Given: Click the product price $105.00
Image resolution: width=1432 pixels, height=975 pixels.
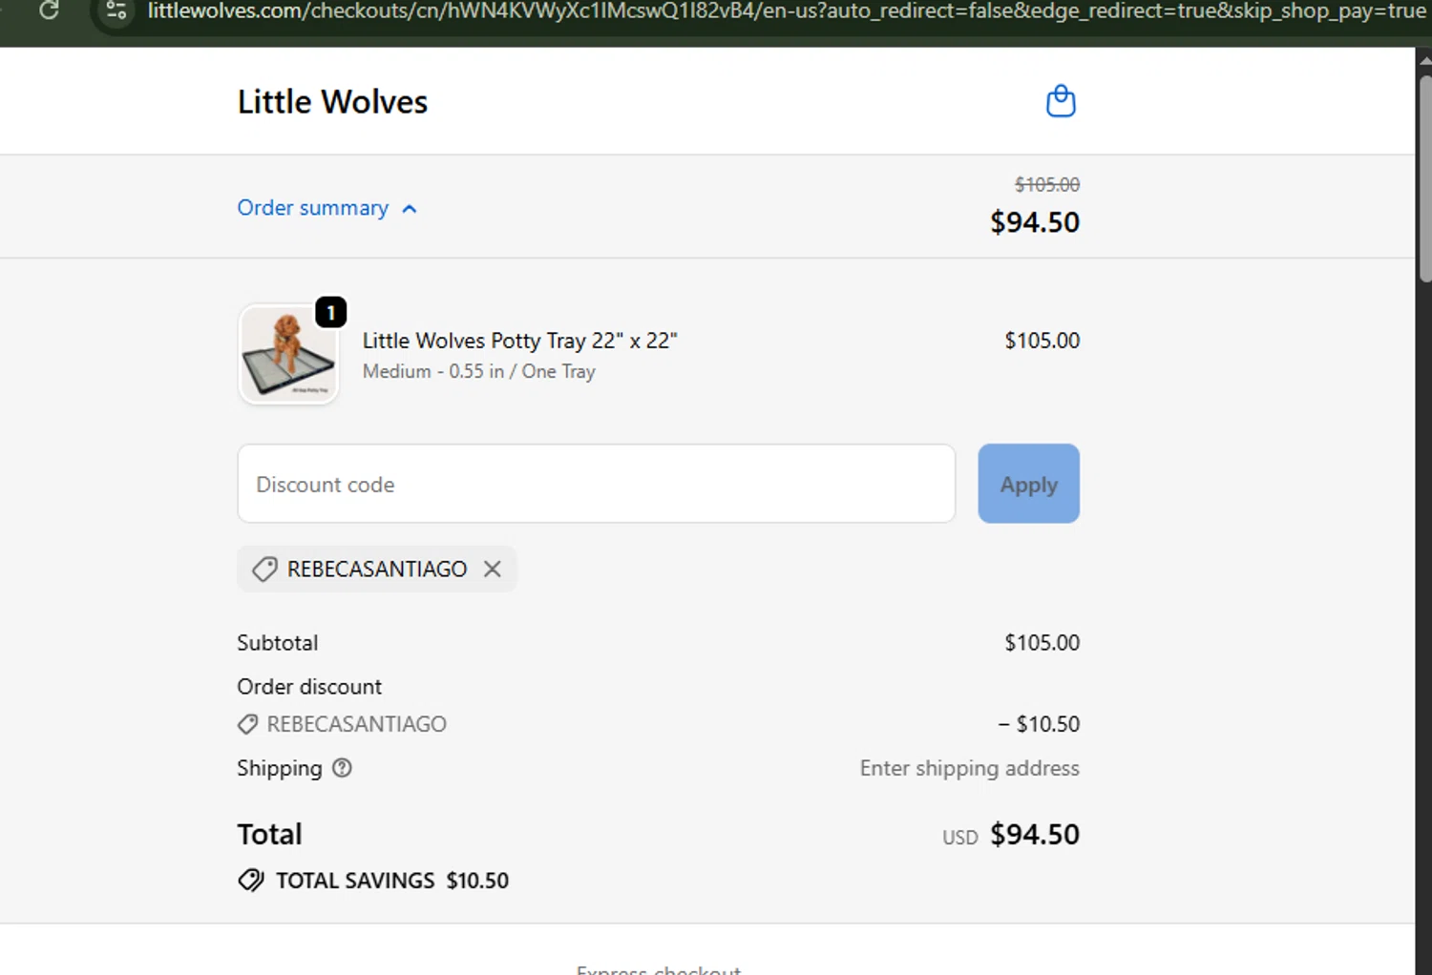Looking at the screenshot, I should (x=1042, y=341).
